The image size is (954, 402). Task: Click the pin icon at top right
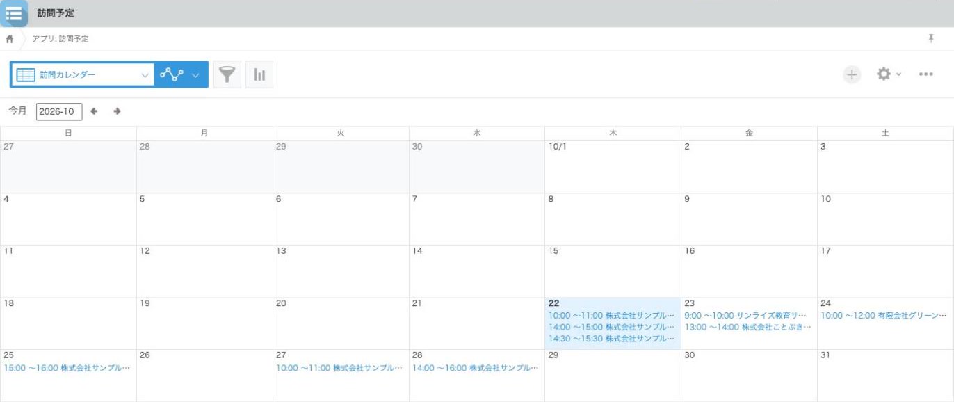pyautogui.click(x=931, y=38)
